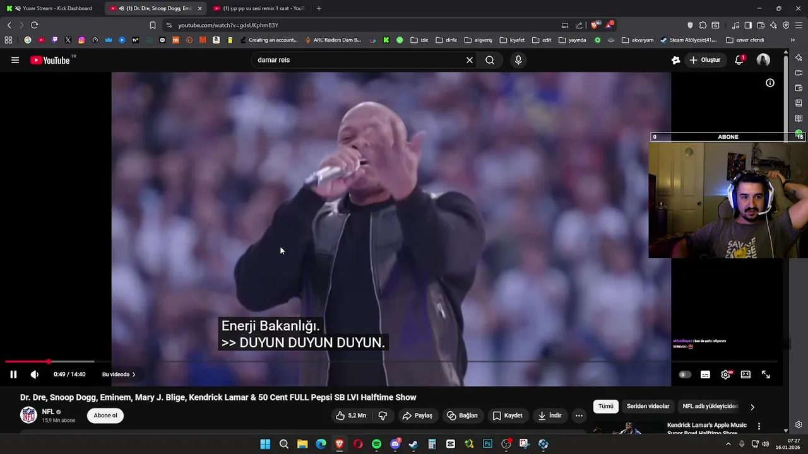Click the magnifier search button
Image resolution: width=808 pixels, height=454 pixels.
click(490, 60)
